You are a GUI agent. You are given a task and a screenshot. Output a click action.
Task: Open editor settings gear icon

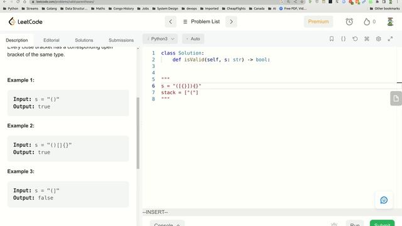point(378,39)
